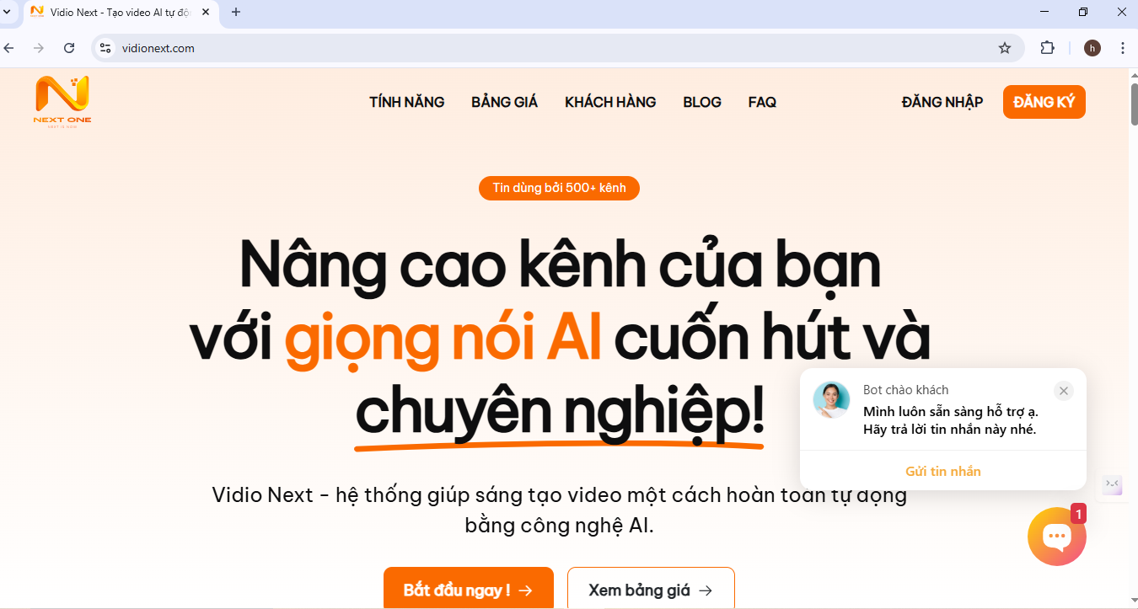Go forward in browser history
This screenshot has width=1138, height=609.
39,48
